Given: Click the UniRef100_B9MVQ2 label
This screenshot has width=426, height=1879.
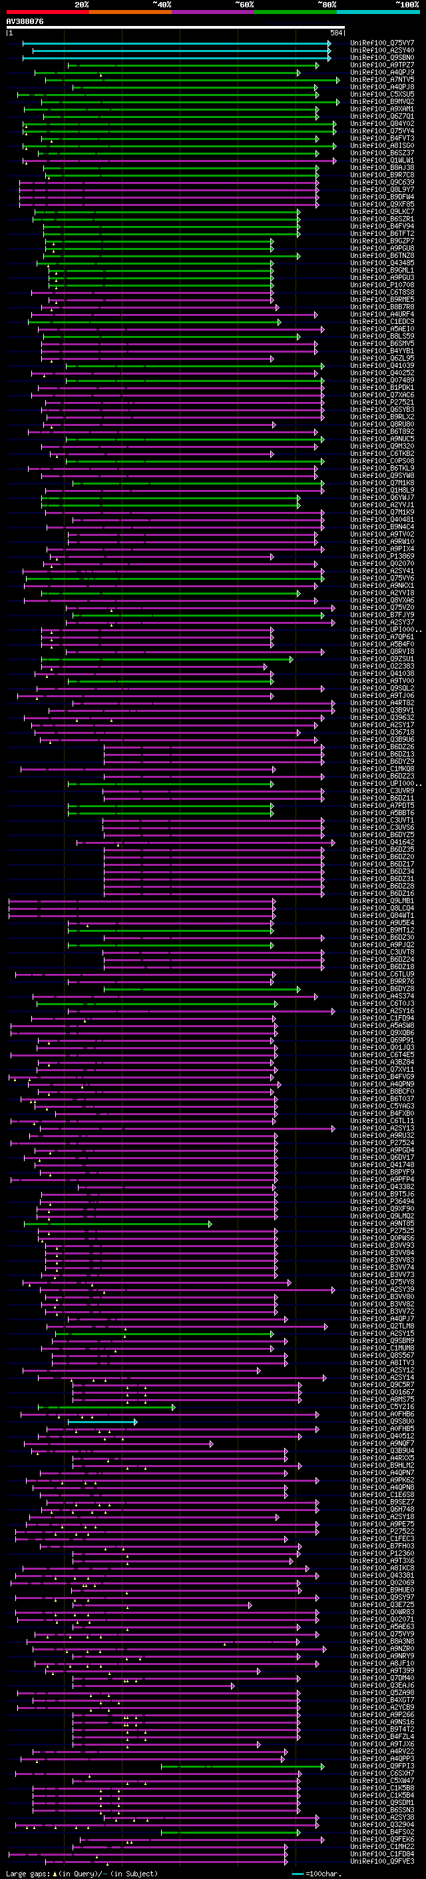Looking at the screenshot, I should click(x=382, y=101).
